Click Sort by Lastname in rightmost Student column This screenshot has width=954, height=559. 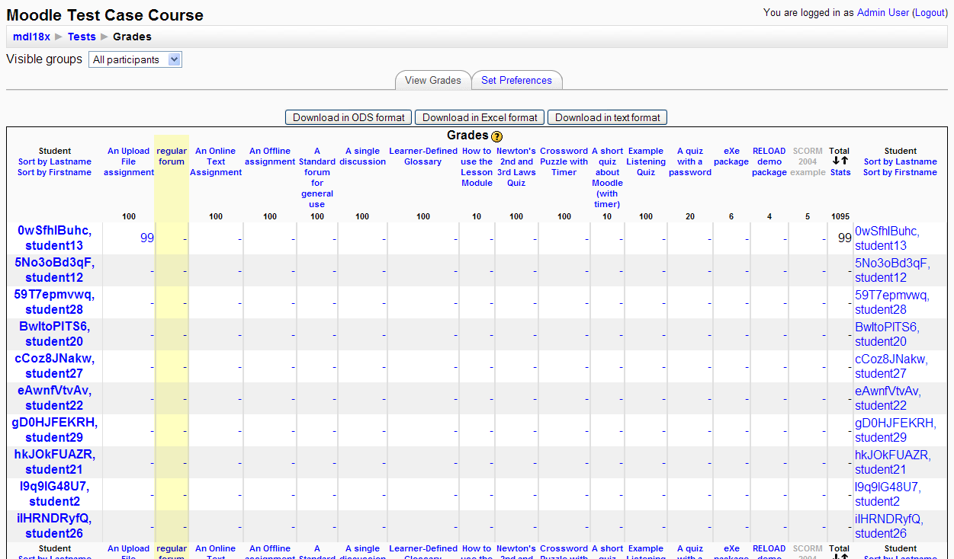pyautogui.click(x=901, y=161)
